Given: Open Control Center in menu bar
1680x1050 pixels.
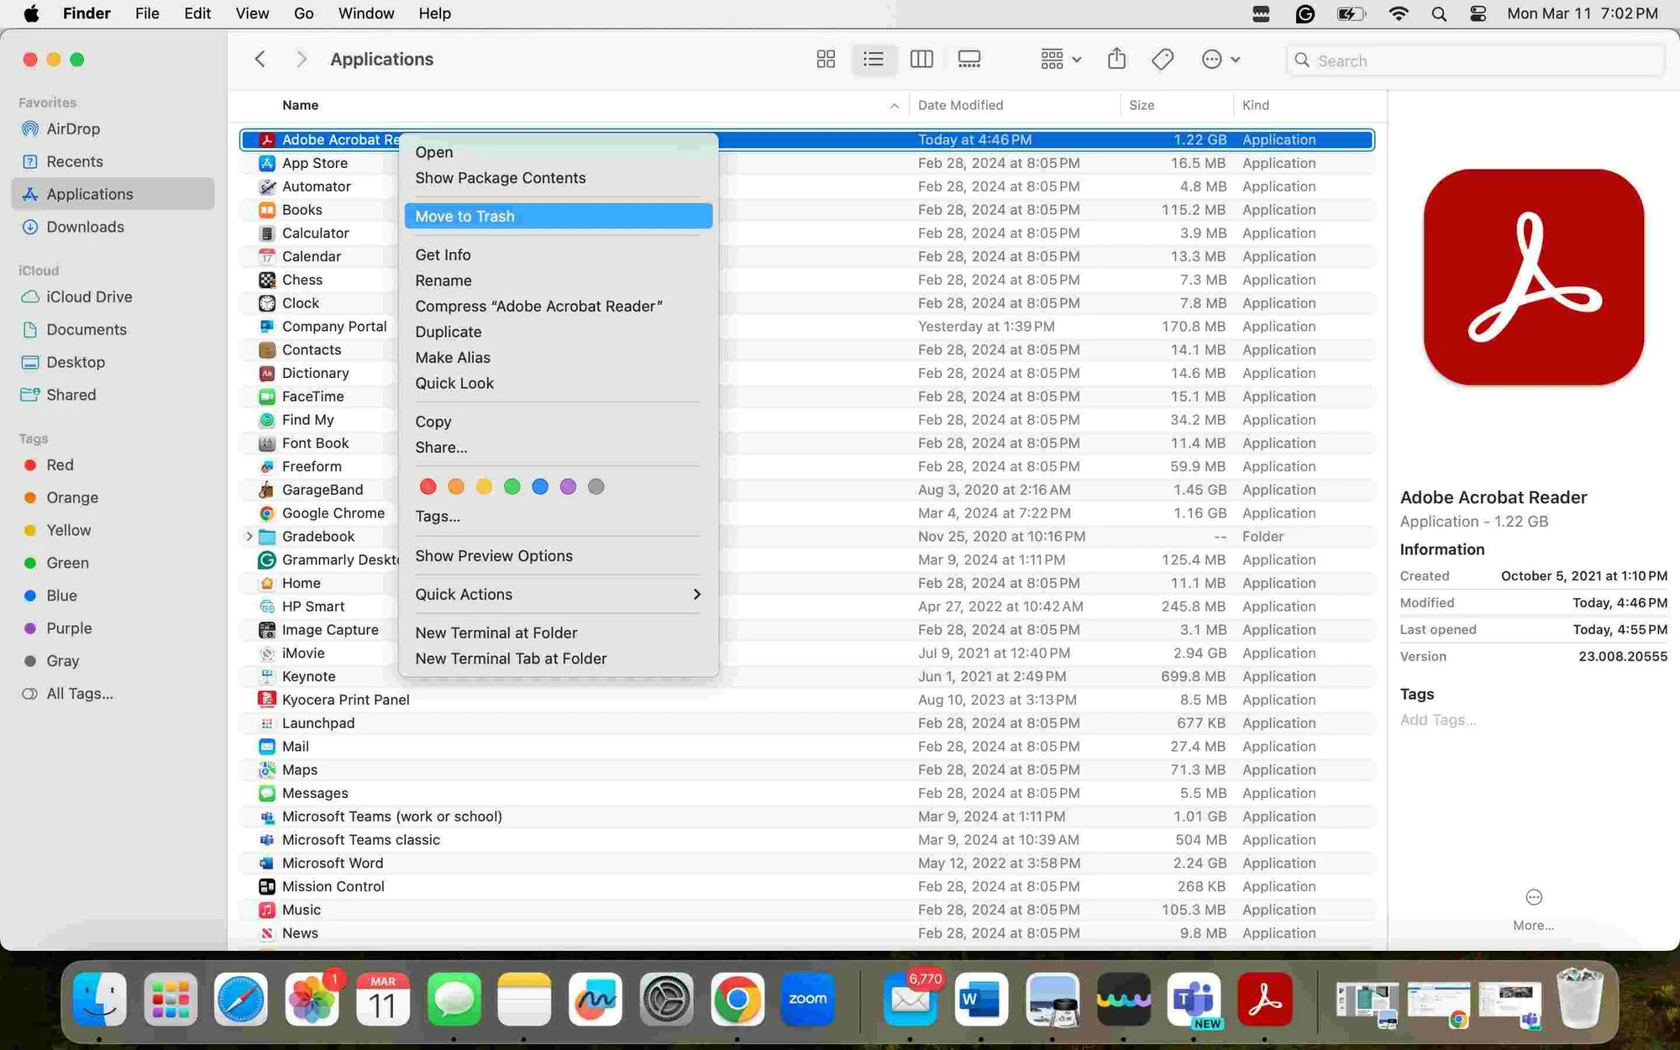Looking at the screenshot, I should 1477,14.
